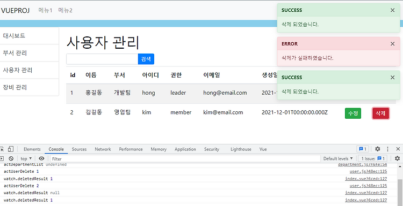Viewport: 403px width, 206px height.
Task: Select 대시보드 in the sidebar
Action: 30,35
